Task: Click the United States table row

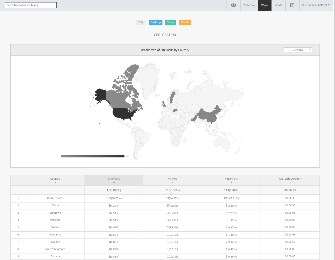Action: click(55, 198)
